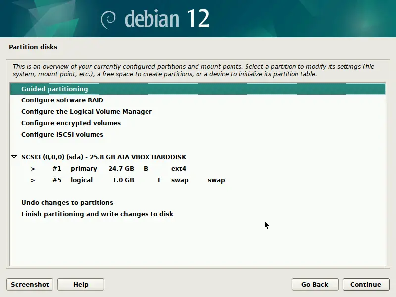Open Configure the Logical Volume Manager
The width and height of the screenshot is (396, 297).
pos(198,112)
